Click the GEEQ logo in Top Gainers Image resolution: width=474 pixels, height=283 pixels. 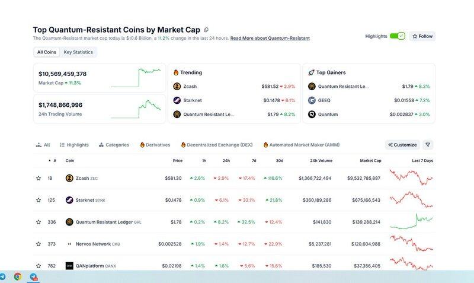312,100
